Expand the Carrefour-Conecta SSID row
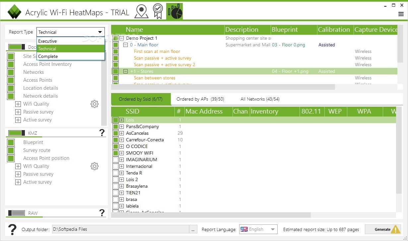Image resolution: width=408 pixels, height=241 pixels. pyautogui.click(x=122, y=140)
